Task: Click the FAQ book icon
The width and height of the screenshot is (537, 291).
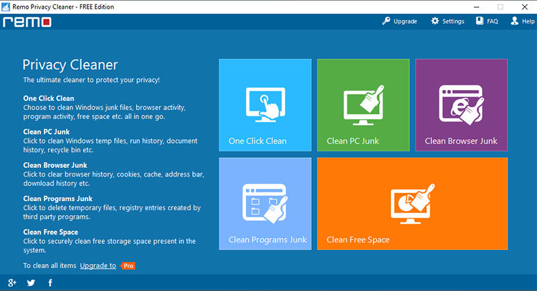Action: point(480,22)
